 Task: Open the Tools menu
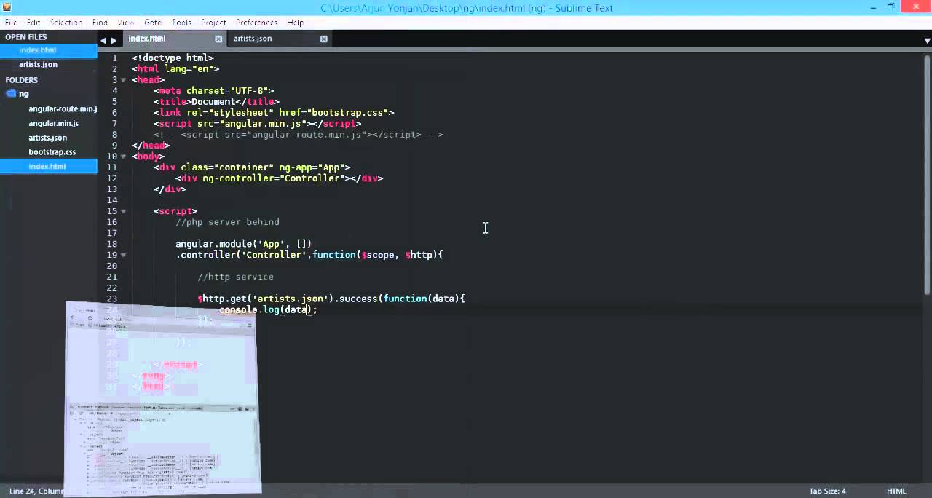tap(181, 23)
